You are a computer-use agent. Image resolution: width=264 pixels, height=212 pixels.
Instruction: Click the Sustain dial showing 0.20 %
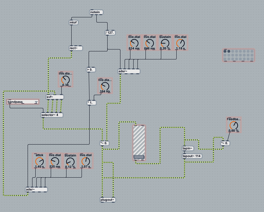(165, 43)
